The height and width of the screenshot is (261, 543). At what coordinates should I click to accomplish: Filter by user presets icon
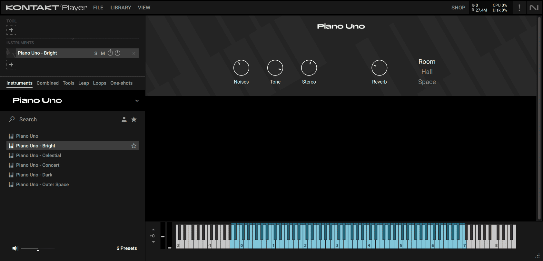(x=124, y=119)
